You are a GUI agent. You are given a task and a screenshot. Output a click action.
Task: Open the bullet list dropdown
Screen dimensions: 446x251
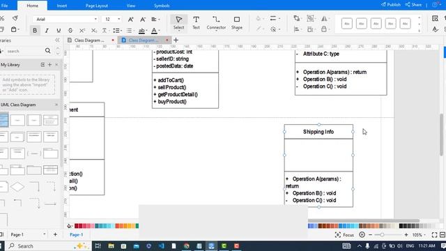tap(130, 31)
